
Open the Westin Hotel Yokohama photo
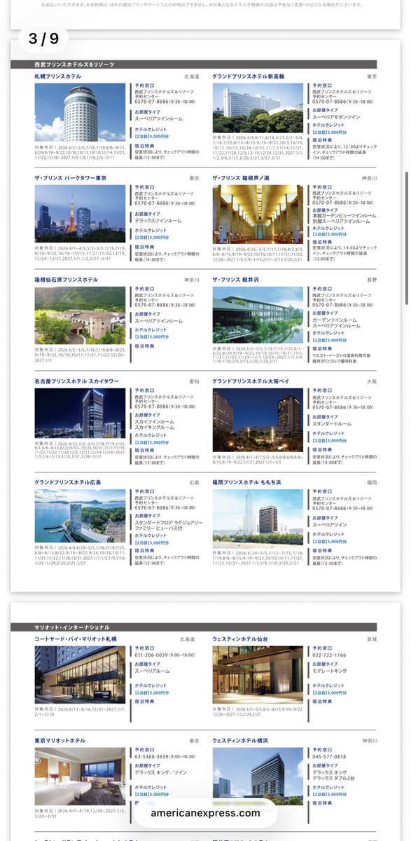coord(258,776)
